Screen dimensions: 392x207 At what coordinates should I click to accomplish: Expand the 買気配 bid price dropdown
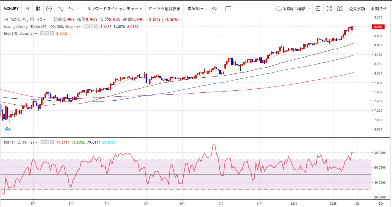pos(195,9)
